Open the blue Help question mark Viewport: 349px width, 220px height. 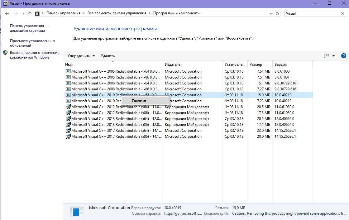[343, 56]
